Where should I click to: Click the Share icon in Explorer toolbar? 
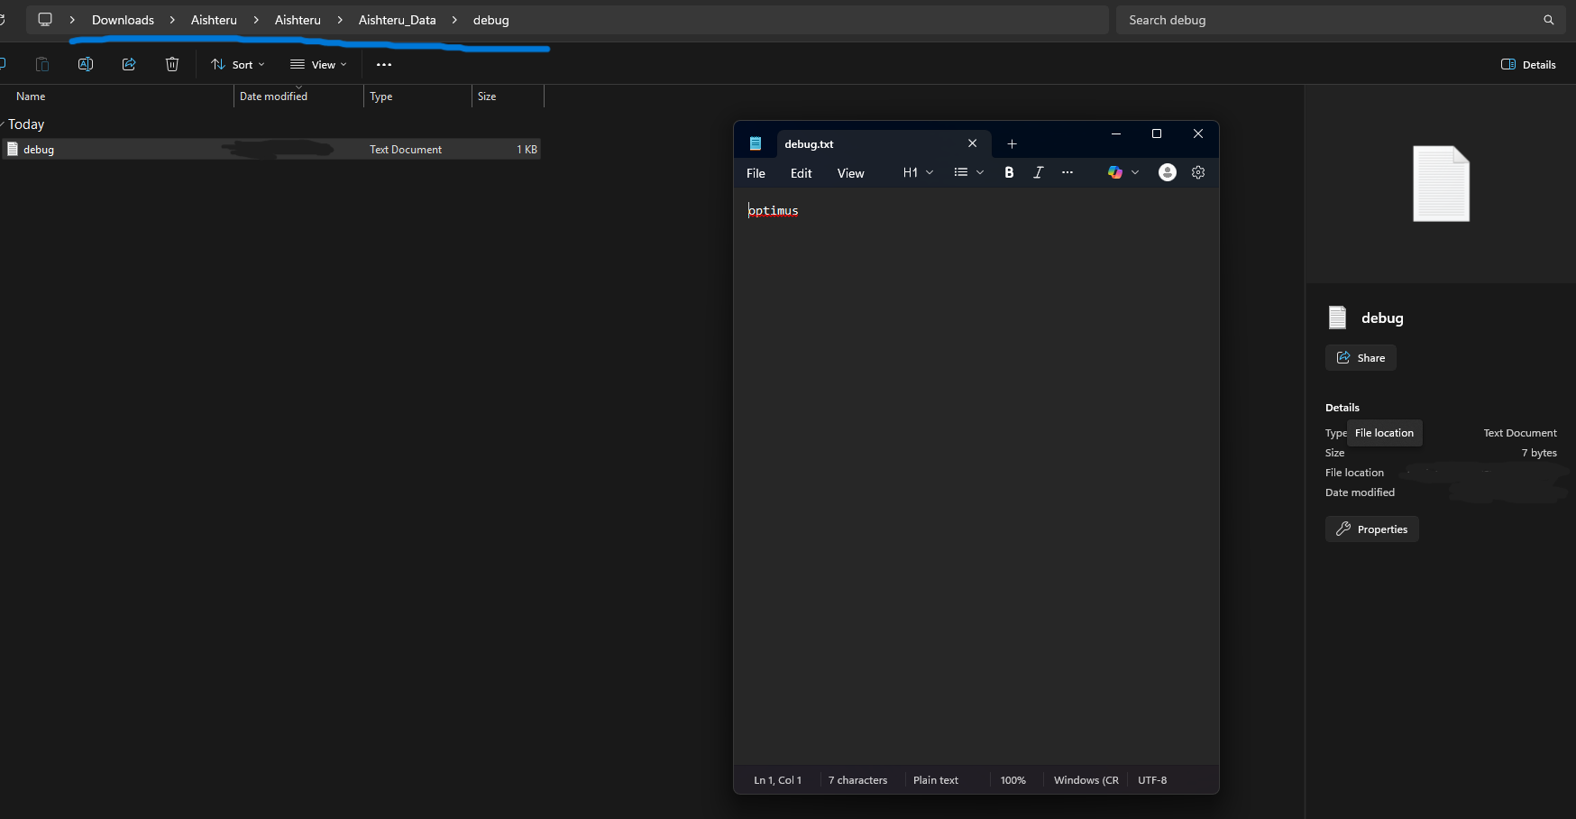129,64
